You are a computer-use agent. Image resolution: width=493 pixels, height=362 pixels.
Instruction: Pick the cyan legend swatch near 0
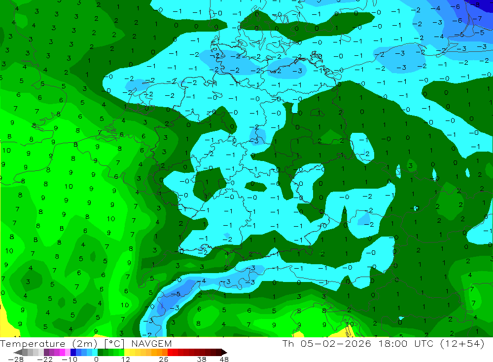pyautogui.click(x=95, y=352)
